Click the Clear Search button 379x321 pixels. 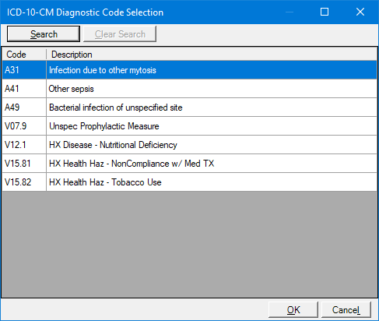click(120, 34)
